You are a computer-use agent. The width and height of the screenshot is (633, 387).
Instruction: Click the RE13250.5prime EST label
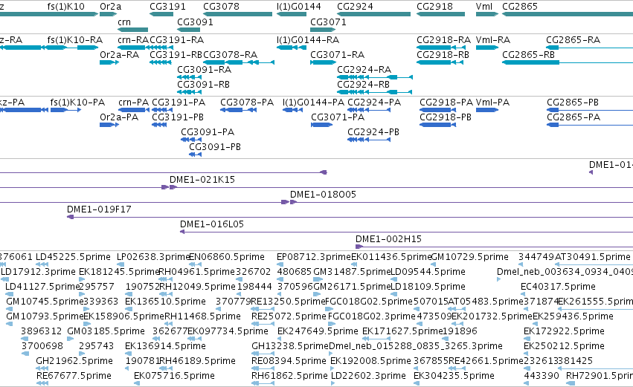click(x=288, y=302)
